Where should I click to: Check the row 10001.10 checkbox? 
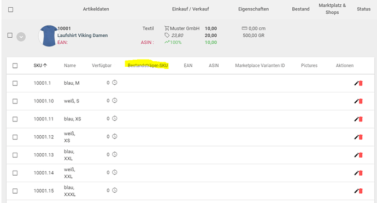[x=15, y=101]
